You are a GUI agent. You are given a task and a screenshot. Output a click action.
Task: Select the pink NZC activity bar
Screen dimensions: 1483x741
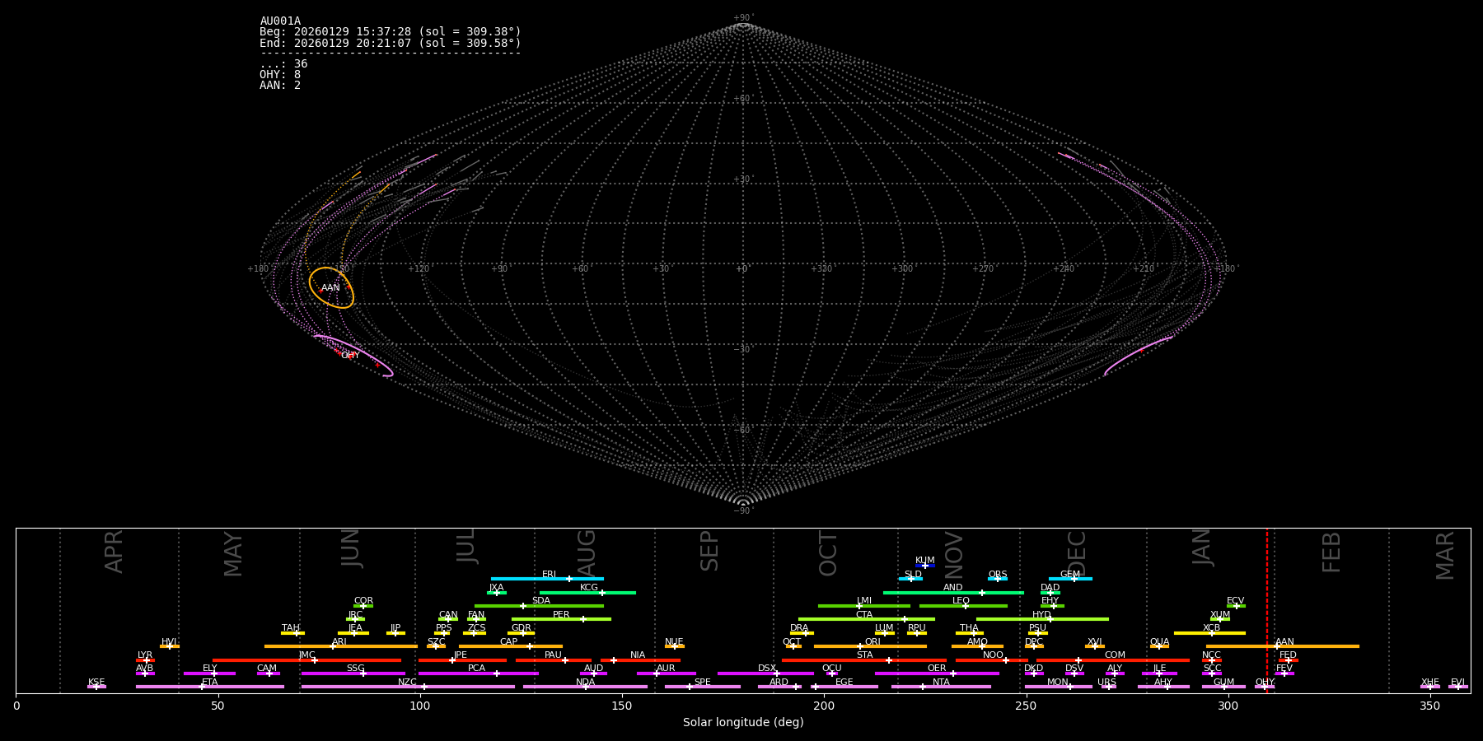pyautogui.click(x=408, y=687)
